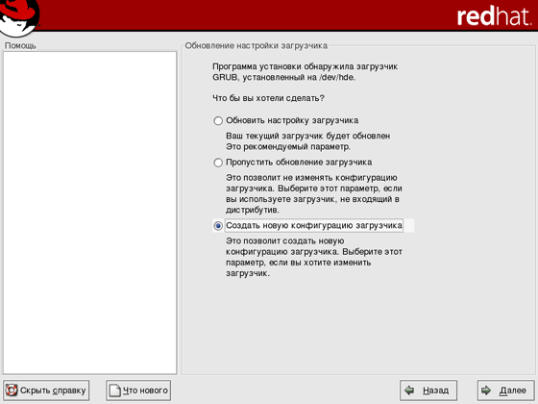This screenshot has width=538, height=404.
Task: Click the lifebuoy icon beside Скрыть справку
Action: [12, 391]
